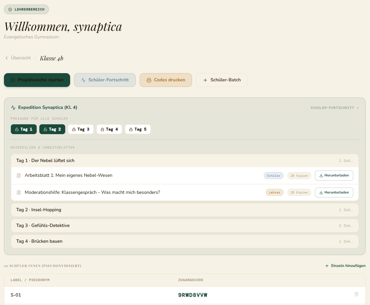Click document icon of Arbeitsblatt 1 row

click(x=19, y=175)
